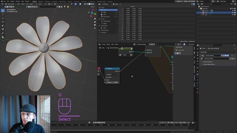Open the Object Mode dropdown
The width and height of the screenshot is (237, 133).
10,4
